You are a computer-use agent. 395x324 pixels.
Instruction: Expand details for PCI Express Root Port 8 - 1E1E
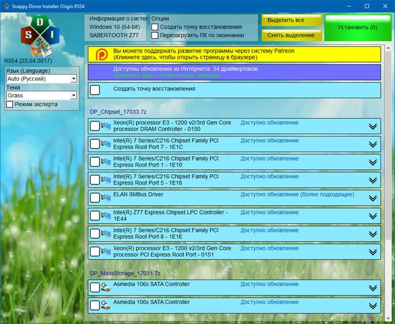pyautogui.click(x=372, y=234)
